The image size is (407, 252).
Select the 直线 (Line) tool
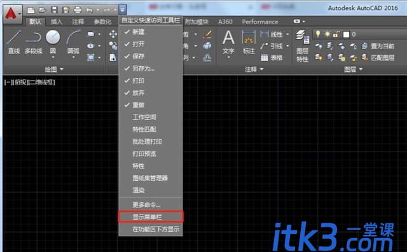(x=14, y=42)
